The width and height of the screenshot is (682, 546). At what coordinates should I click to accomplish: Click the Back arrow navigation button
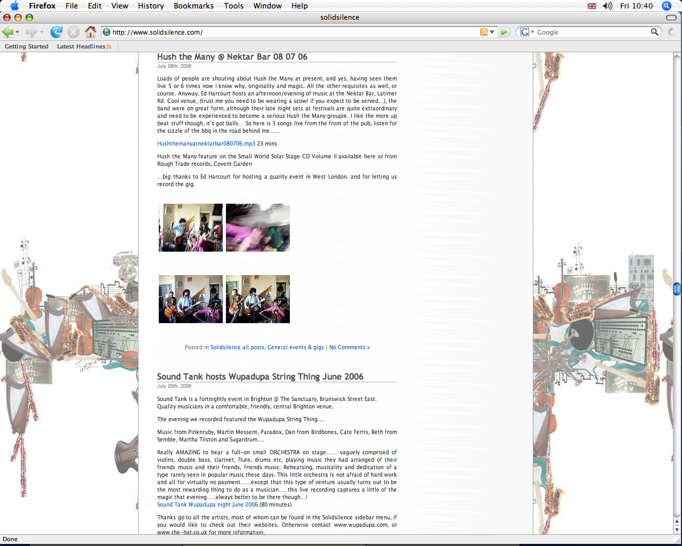(x=8, y=32)
